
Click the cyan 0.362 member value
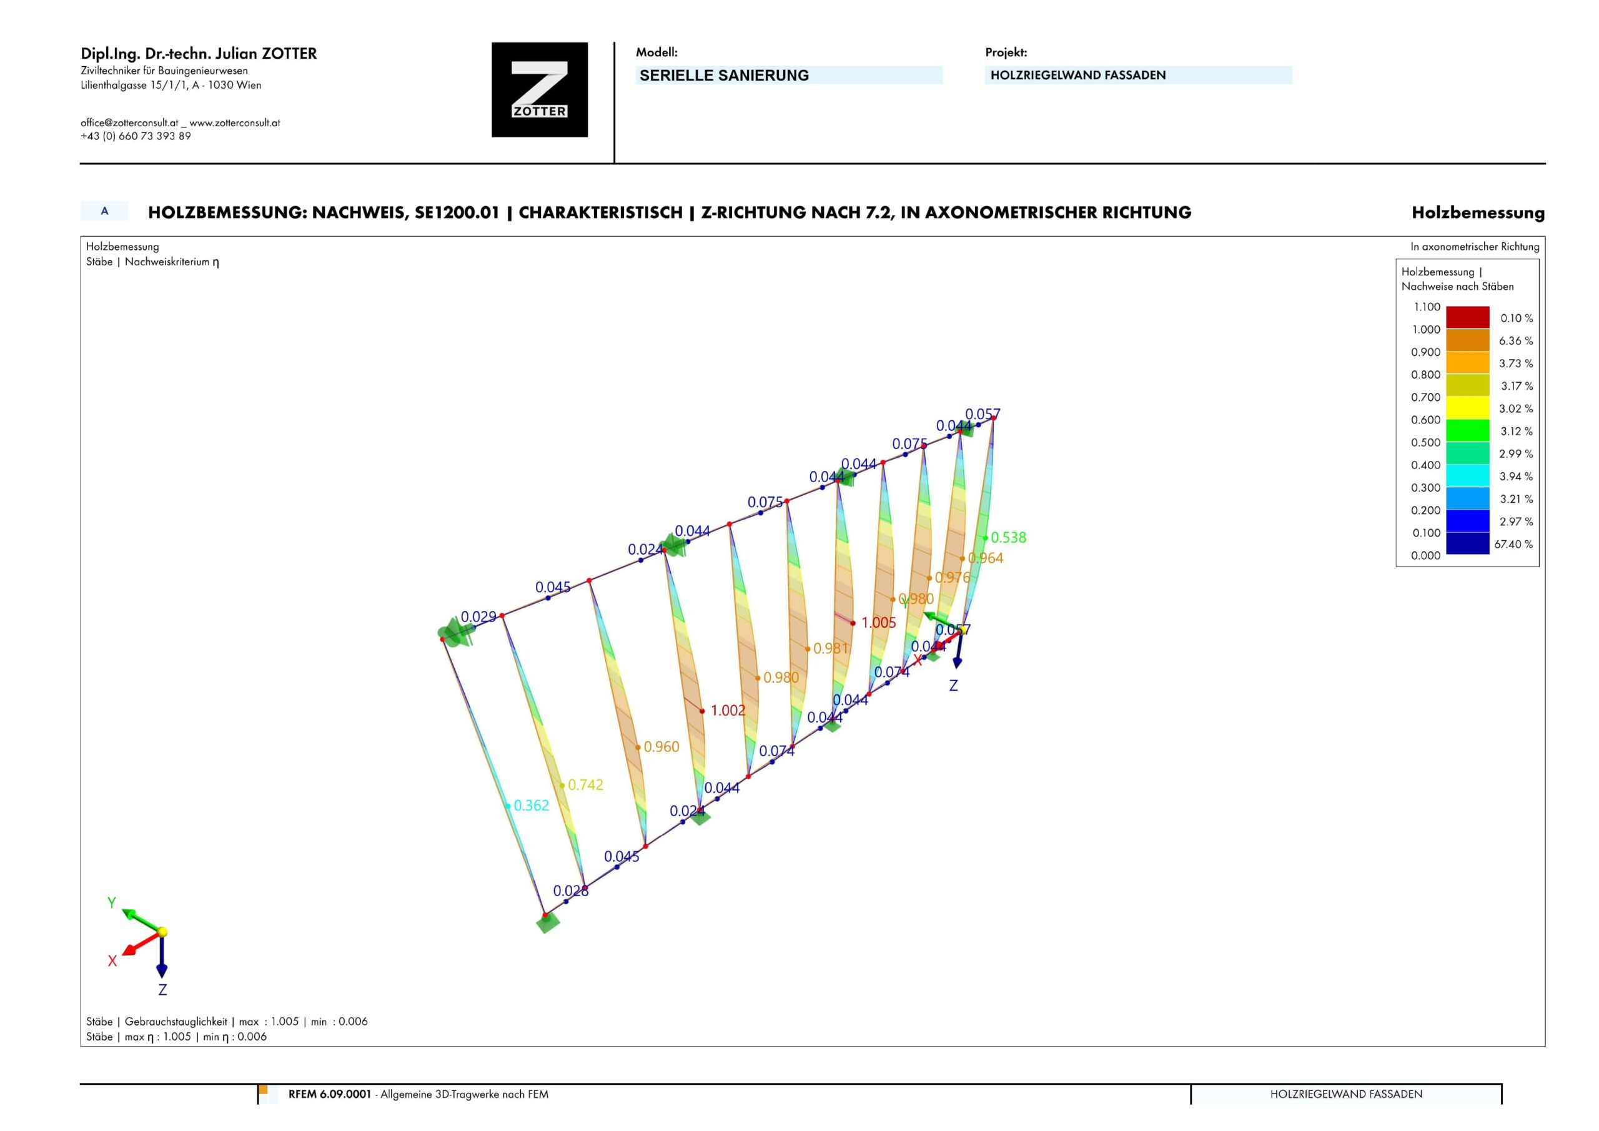(x=531, y=806)
